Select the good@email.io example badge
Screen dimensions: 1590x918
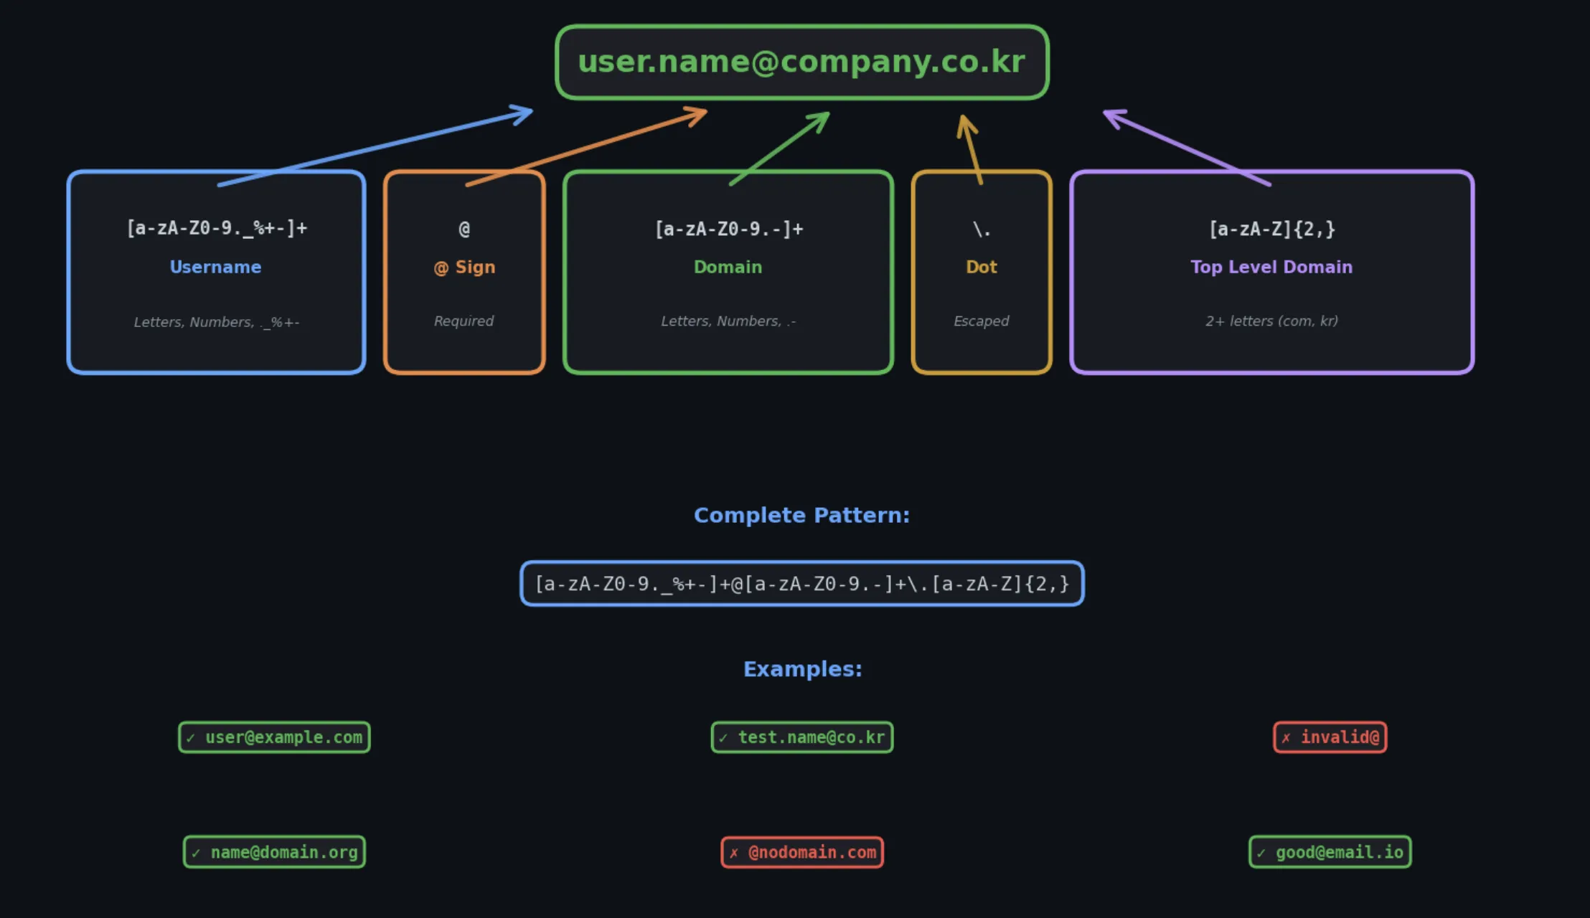tap(1330, 852)
